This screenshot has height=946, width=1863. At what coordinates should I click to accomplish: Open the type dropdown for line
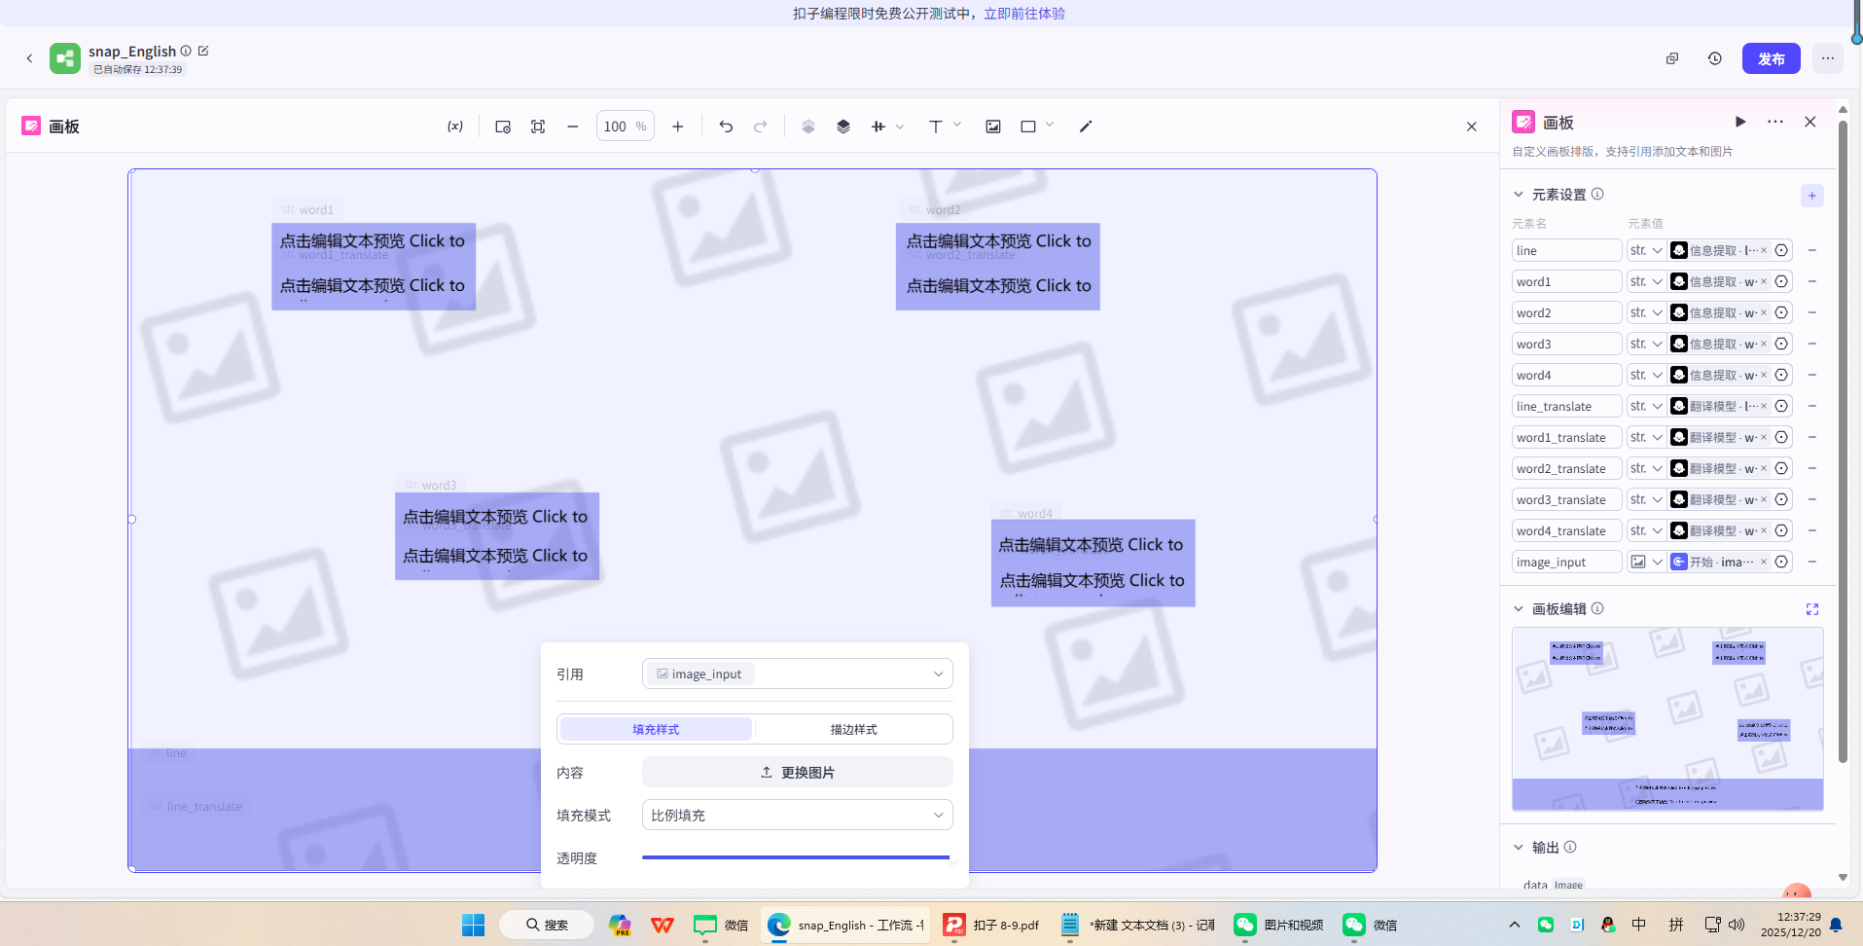[x=1646, y=251]
